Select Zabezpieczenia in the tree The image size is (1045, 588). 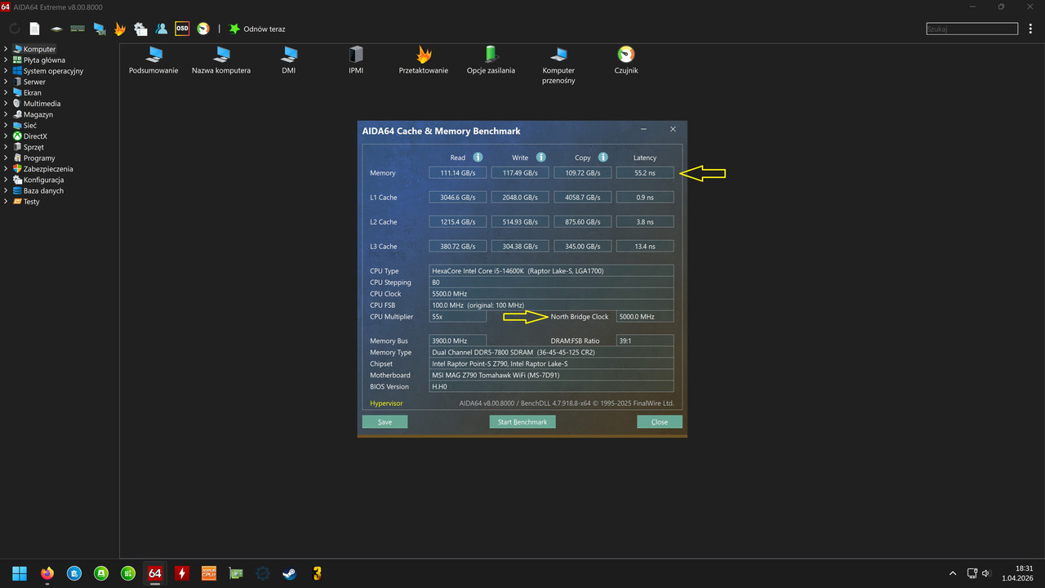point(48,169)
